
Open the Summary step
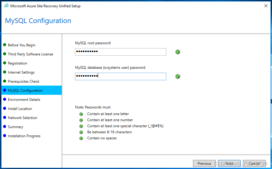click(x=15, y=127)
